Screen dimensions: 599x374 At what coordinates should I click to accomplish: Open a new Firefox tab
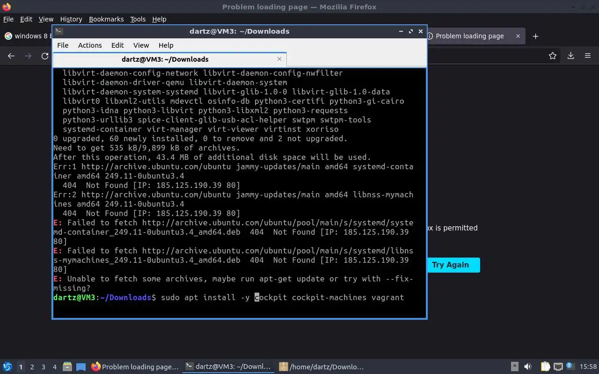click(x=535, y=36)
